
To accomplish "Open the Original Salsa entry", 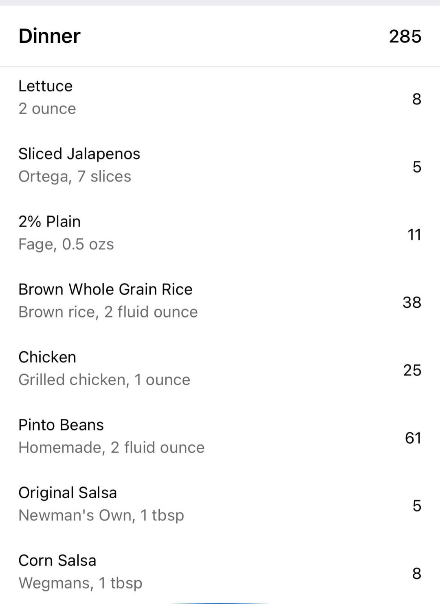I will pyautogui.click(x=220, y=504).
